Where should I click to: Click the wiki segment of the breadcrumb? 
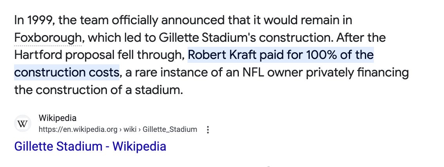coord(130,130)
